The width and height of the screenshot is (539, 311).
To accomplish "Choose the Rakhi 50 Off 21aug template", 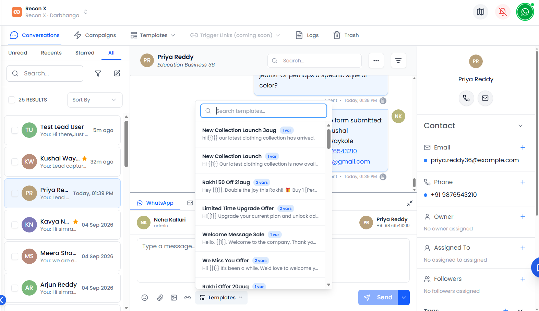I will coord(261,186).
